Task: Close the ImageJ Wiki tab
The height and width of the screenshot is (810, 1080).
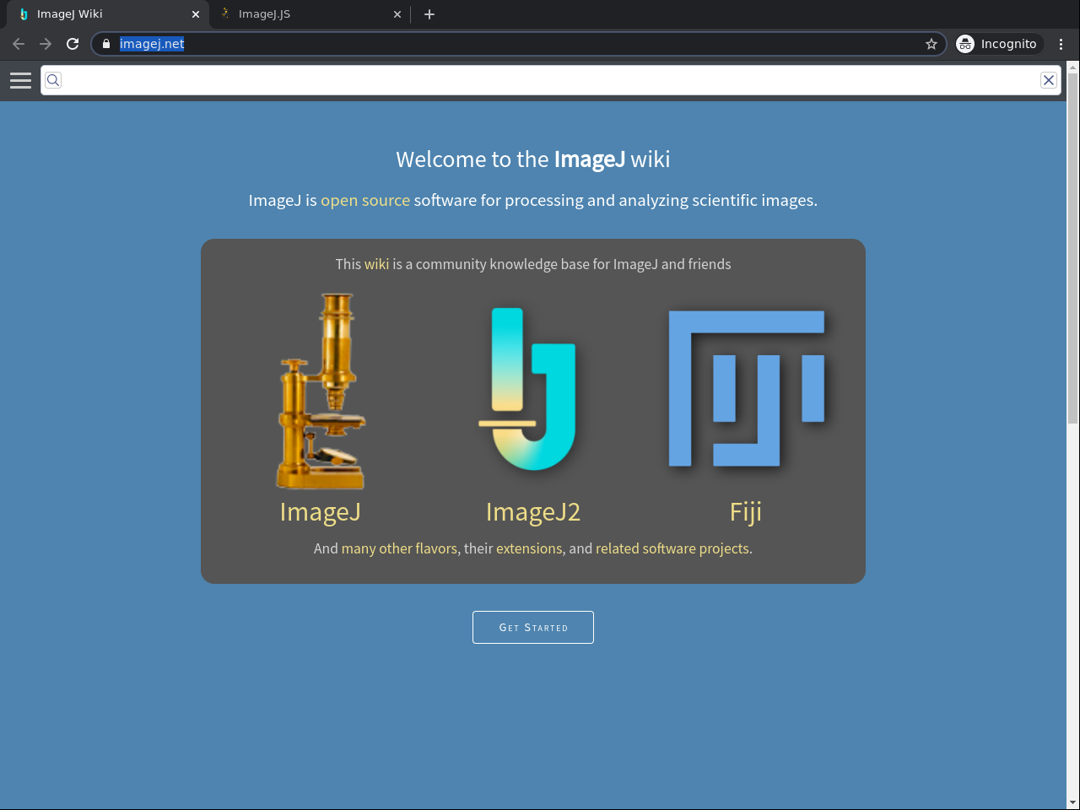Action: [x=196, y=14]
